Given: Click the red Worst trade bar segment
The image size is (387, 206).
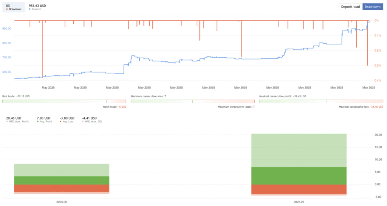Looking at the screenshot, I should pos(116,101).
